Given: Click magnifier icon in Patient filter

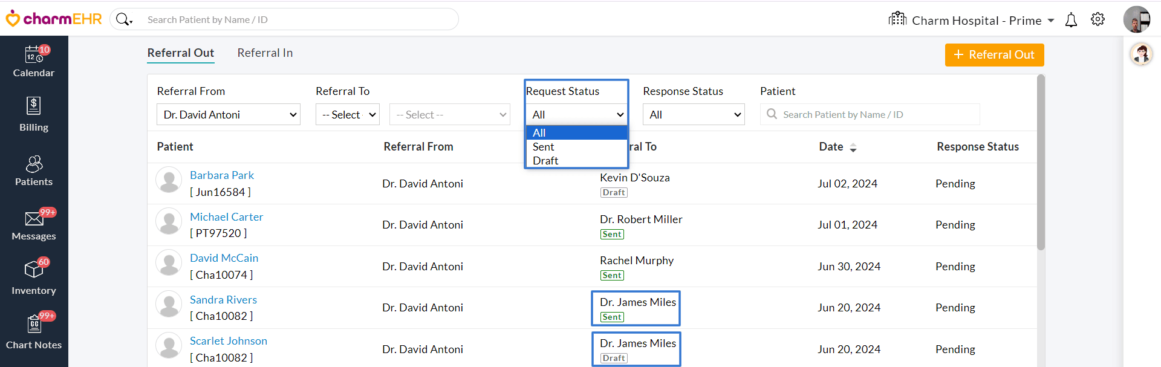Looking at the screenshot, I should tap(772, 114).
